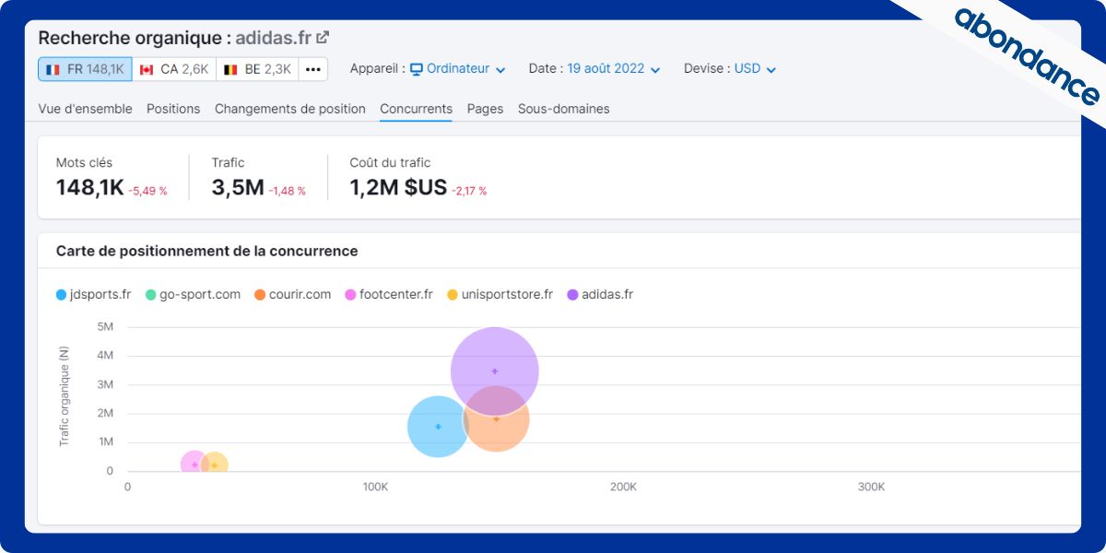This screenshot has width=1106, height=553.
Task: Toggle jdsports.fr legend entry
Action: (x=93, y=295)
